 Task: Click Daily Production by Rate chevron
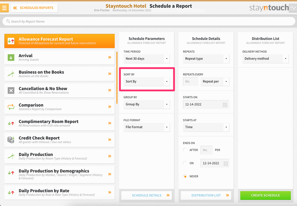110,192
